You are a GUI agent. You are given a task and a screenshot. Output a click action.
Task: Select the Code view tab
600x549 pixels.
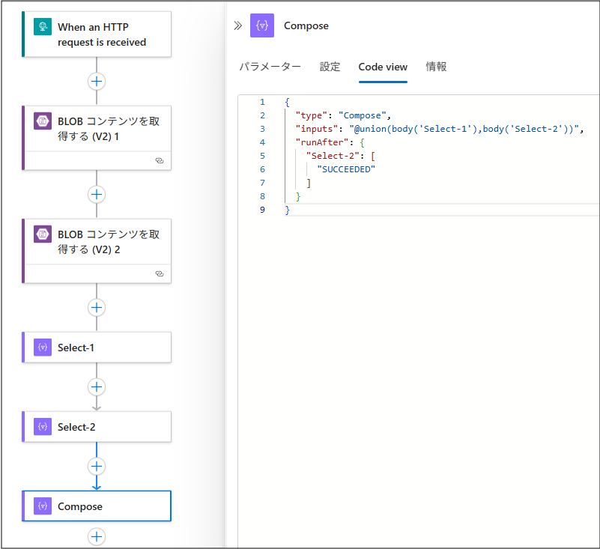point(383,67)
